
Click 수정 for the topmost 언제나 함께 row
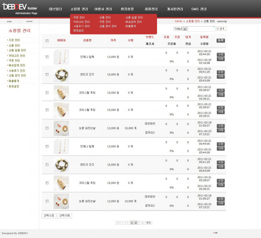click(x=221, y=55)
